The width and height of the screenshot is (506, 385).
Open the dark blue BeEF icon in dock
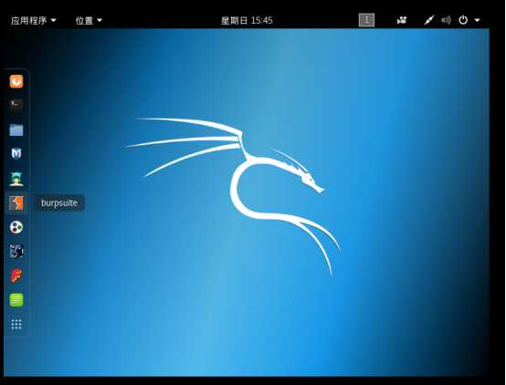[x=16, y=251]
